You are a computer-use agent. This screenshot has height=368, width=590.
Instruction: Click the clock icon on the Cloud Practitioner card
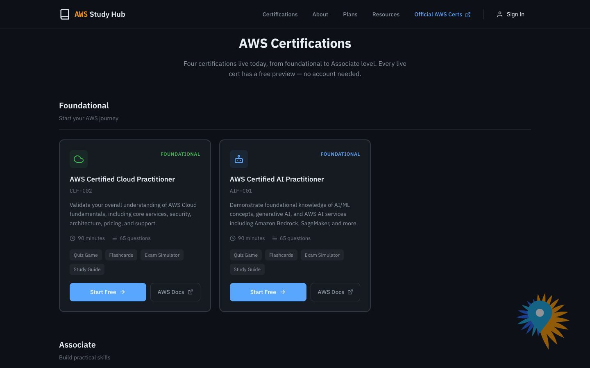pos(73,238)
